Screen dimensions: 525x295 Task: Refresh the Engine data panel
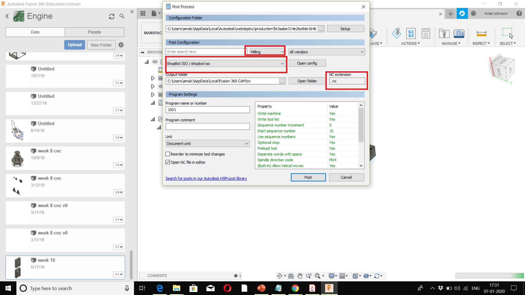coord(112,16)
